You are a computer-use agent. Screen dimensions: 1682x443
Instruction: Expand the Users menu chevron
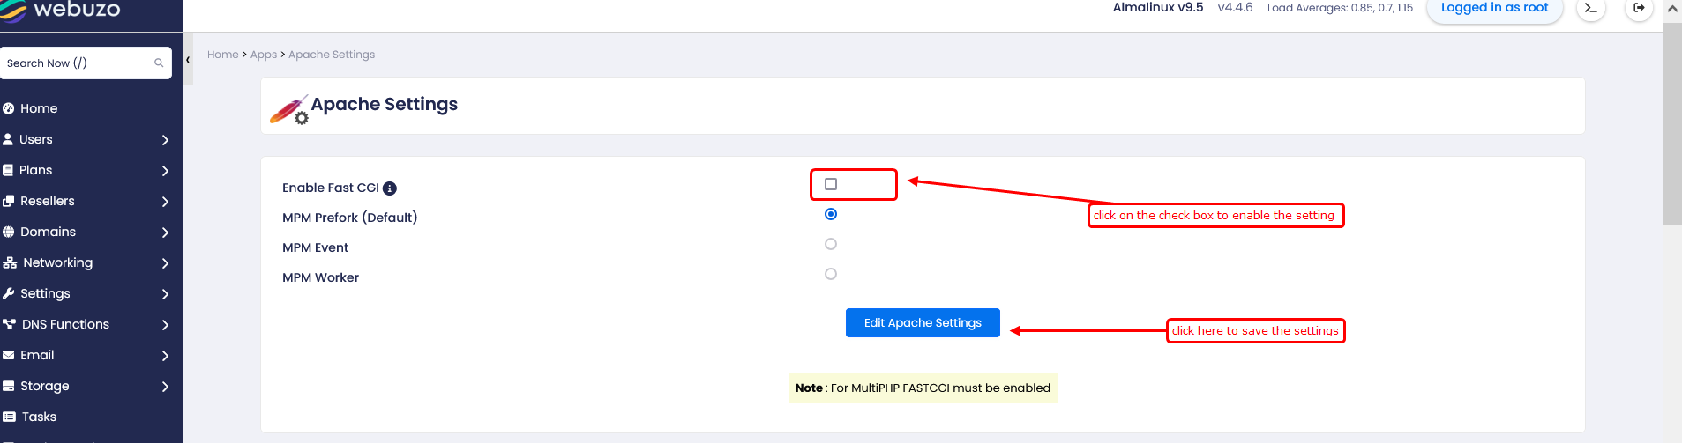click(165, 140)
